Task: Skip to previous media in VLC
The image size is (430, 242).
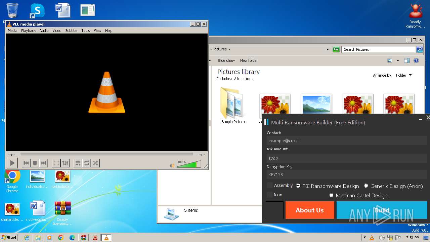Action: 26,163
